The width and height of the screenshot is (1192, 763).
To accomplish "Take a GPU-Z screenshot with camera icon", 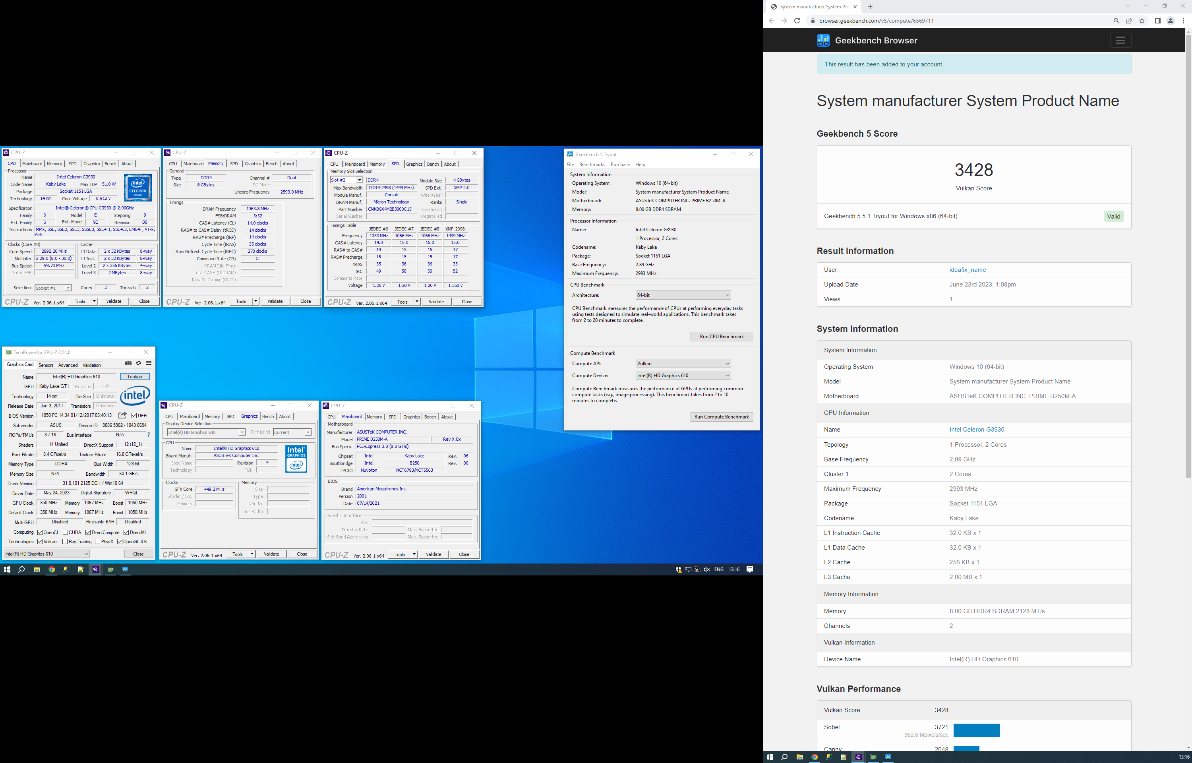I will [x=128, y=363].
